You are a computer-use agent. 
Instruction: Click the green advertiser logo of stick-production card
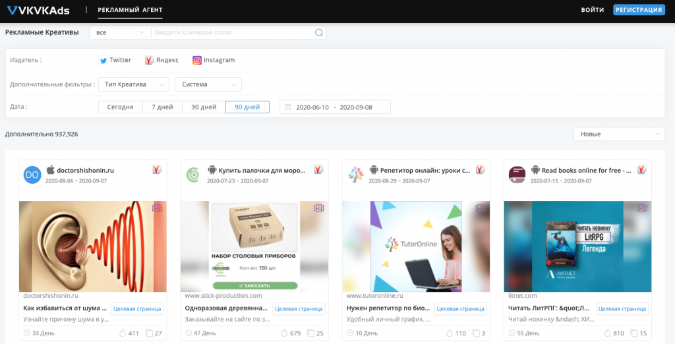click(x=192, y=175)
